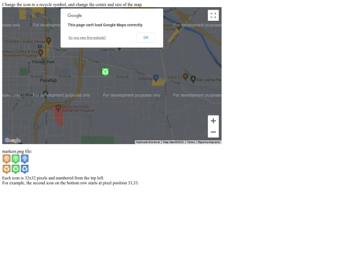The image size is (351, 263).
Task: Click the Puyallup city label
Action: [x=48, y=81]
